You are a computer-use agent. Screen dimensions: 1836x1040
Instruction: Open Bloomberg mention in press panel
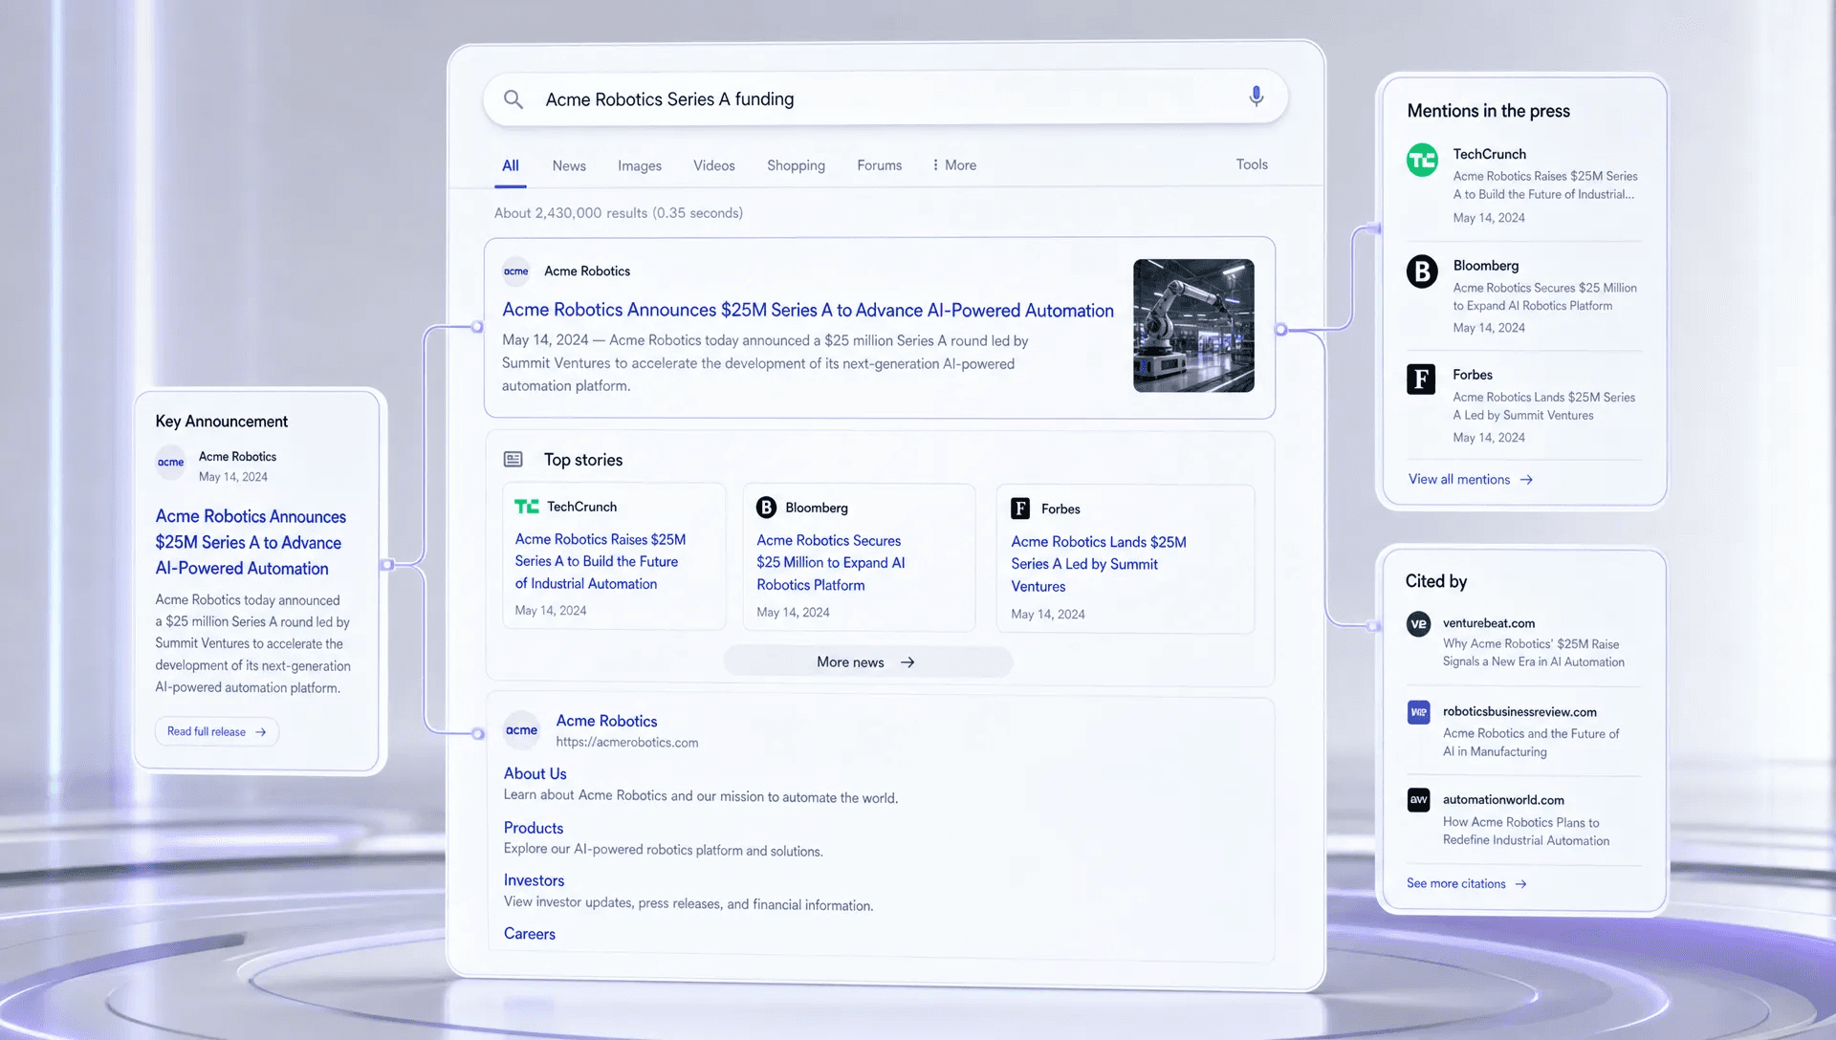coord(1544,296)
